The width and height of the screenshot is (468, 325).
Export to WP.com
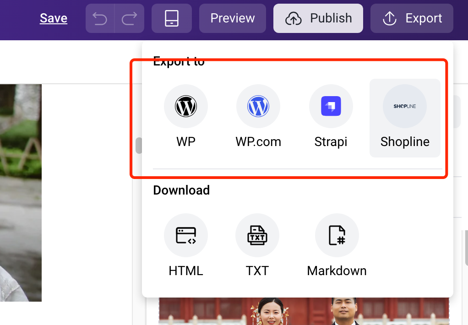[x=258, y=117]
